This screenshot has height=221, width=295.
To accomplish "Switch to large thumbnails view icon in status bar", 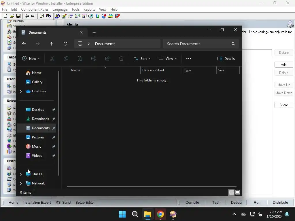I will pyautogui.click(x=238, y=192).
